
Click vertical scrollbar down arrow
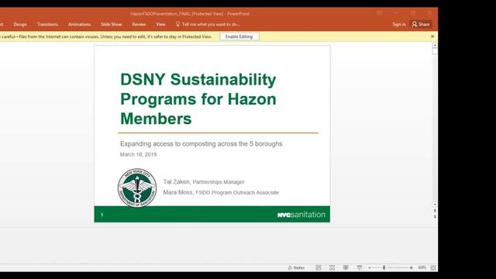tap(435, 205)
